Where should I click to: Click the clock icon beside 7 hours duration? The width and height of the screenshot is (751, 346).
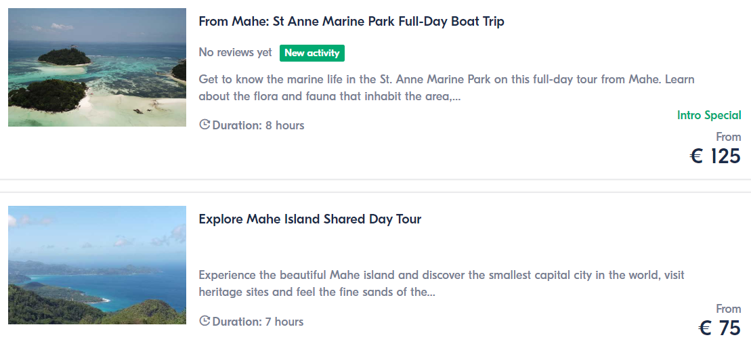click(205, 321)
